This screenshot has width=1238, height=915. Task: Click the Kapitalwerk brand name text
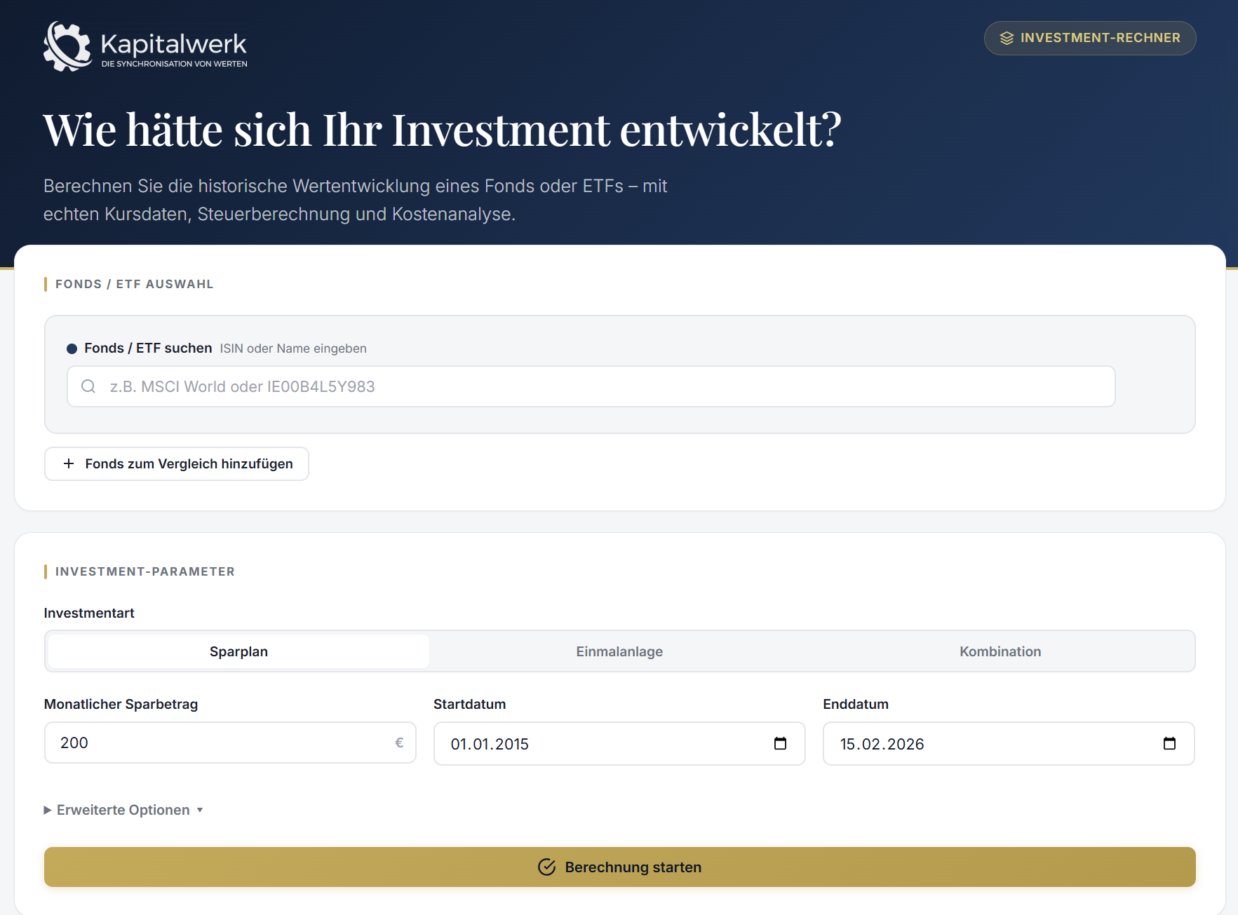click(173, 43)
